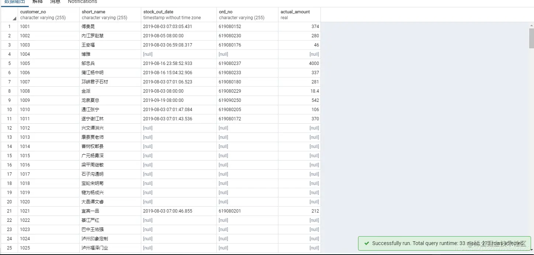Select the stock_out_date column header
The image size is (534, 255).
point(179,15)
